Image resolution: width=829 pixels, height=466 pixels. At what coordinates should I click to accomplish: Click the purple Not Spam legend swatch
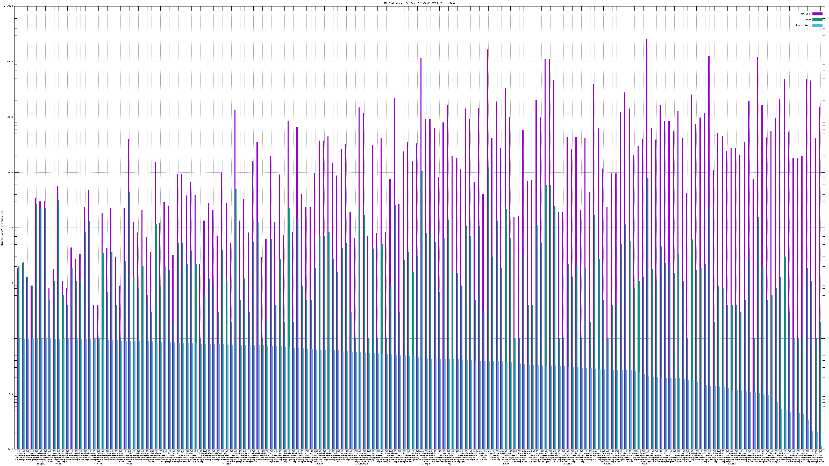pos(817,14)
